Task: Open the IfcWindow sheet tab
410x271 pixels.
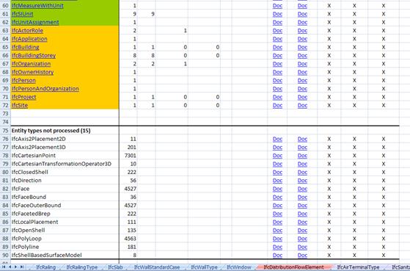Action: point(239,267)
